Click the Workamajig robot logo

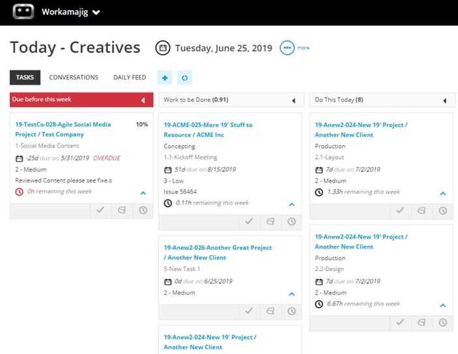pyautogui.click(x=23, y=12)
